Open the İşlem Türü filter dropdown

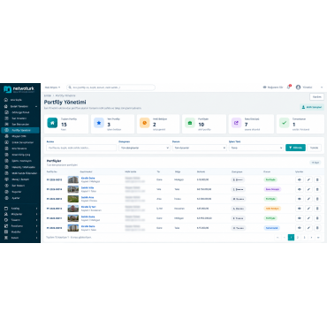coord(256,148)
